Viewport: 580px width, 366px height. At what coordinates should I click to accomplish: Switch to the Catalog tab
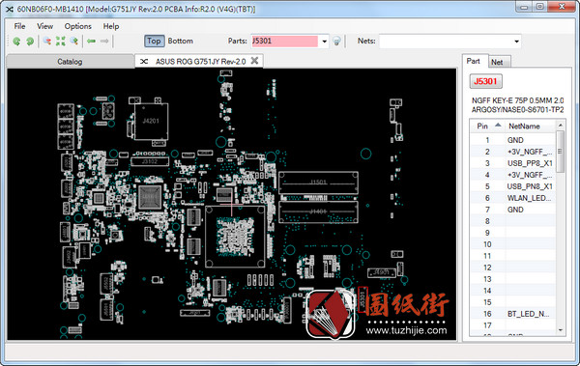70,62
